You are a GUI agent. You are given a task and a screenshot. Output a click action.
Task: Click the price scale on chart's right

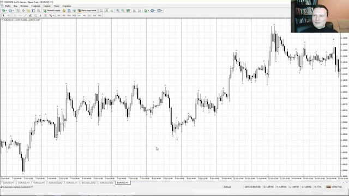pyautogui.click(x=345, y=98)
